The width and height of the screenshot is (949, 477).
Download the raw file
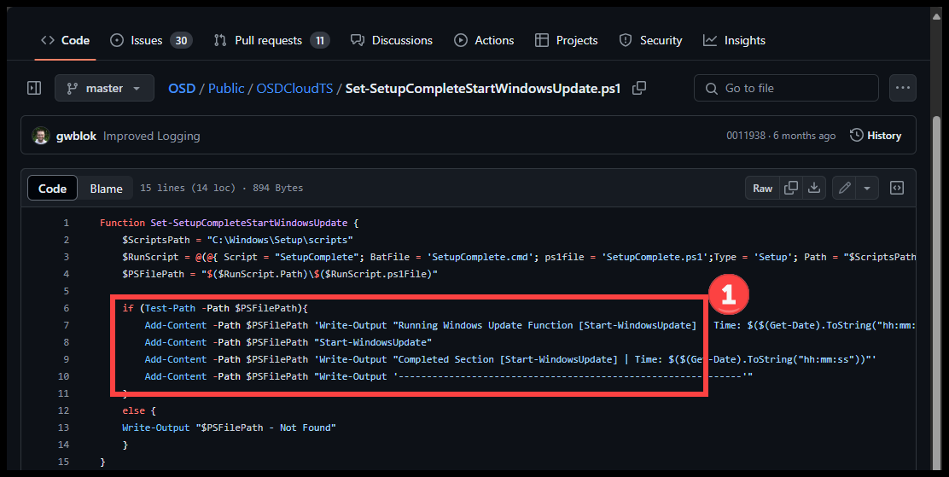point(814,188)
